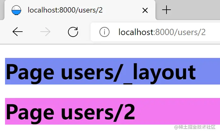Screen dimensions: 220x134
Task: Select the localhost:8000/users/2 tab
Action: click(80, 10)
